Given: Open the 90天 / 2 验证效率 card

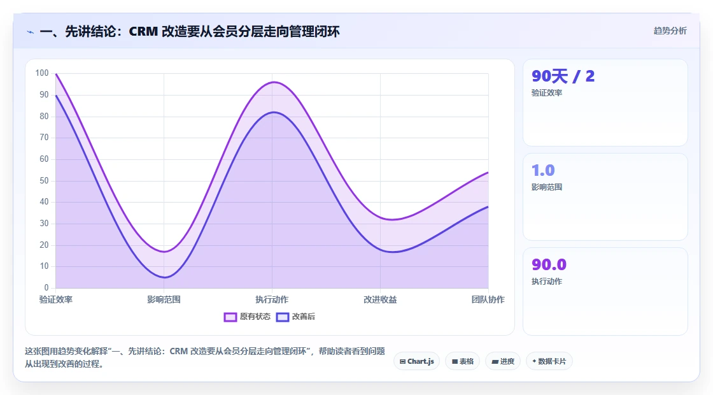Looking at the screenshot, I should click(x=605, y=103).
